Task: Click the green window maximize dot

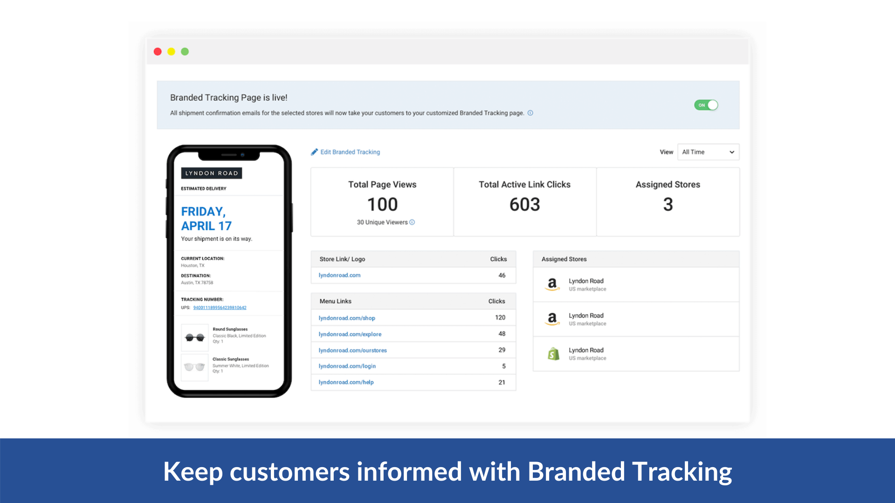Action: (185, 52)
